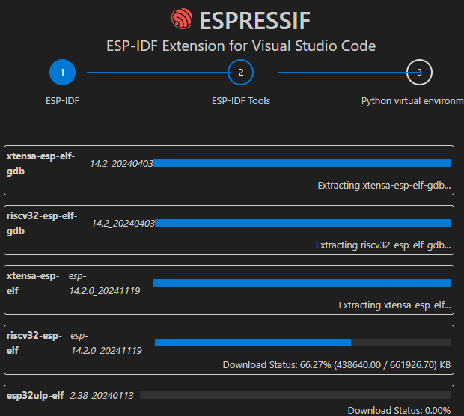
Task: Click the riscv32-esp-elf-gdb progress bar
Action: (303, 223)
